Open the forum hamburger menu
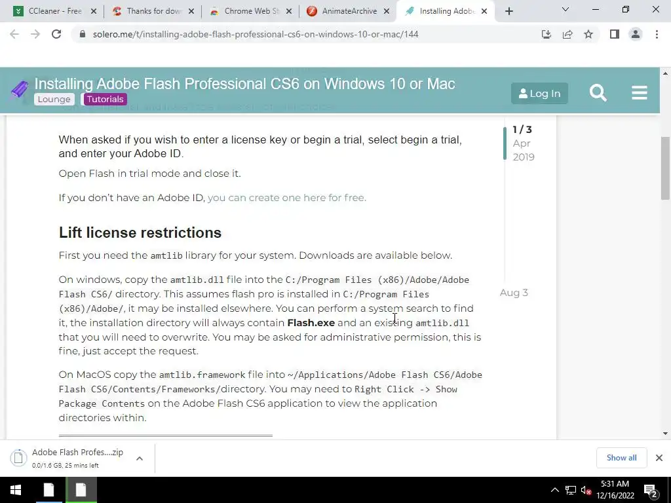671x503 pixels. point(640,92)
